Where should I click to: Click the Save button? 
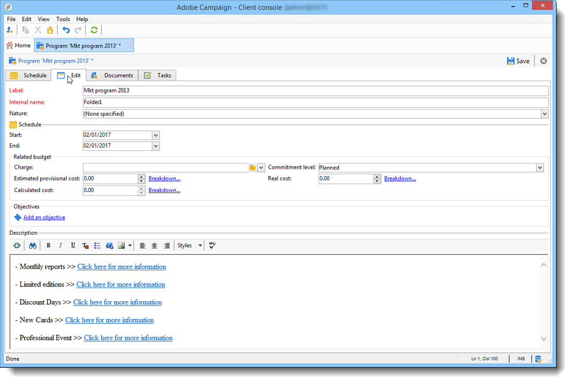pyautogui.click(x=518, y=61)
